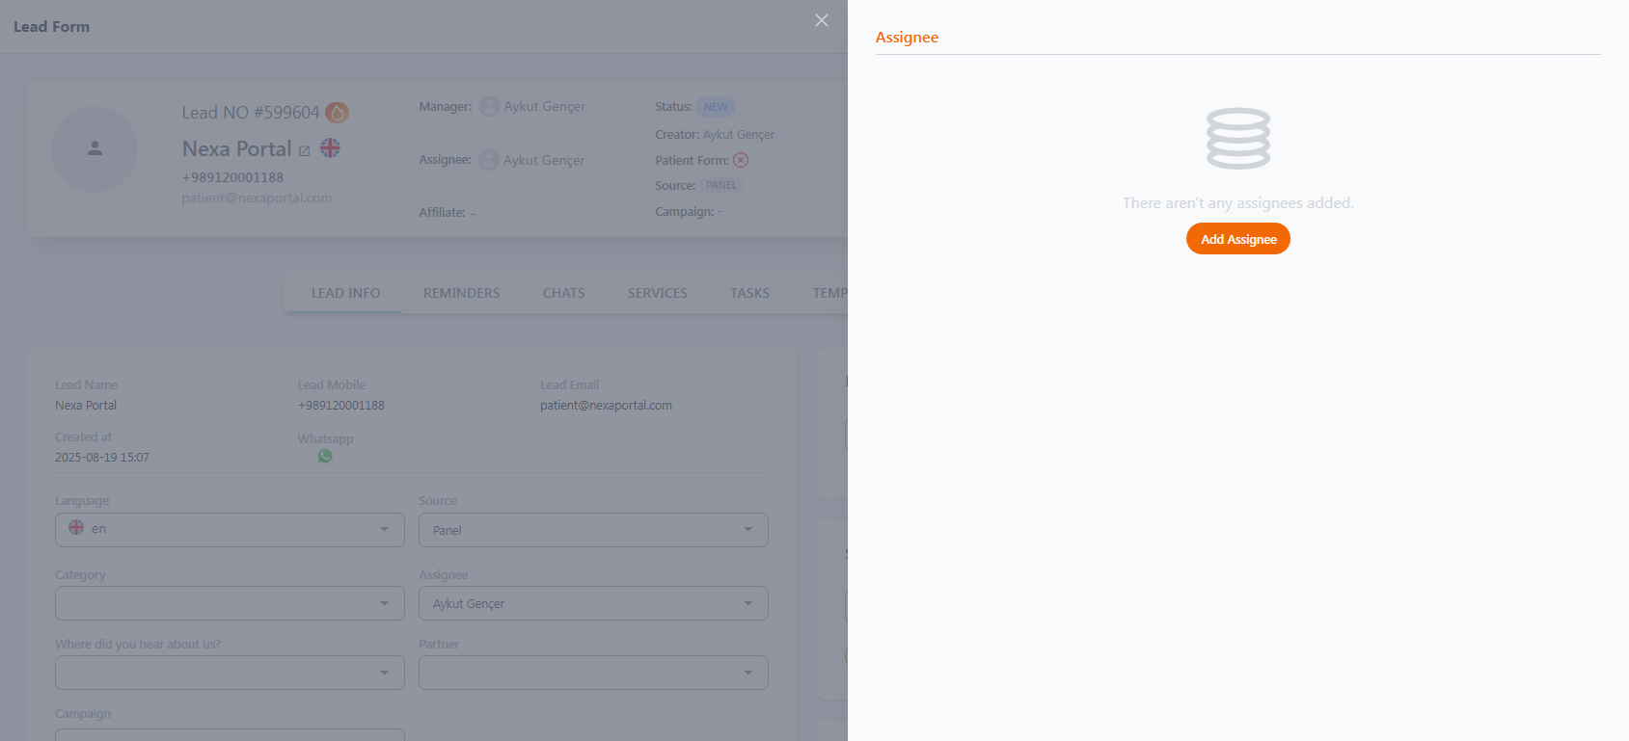
Task: Click the phone number +989120001188 in the header
Action: pyautogui.click(x=232, y=177)
